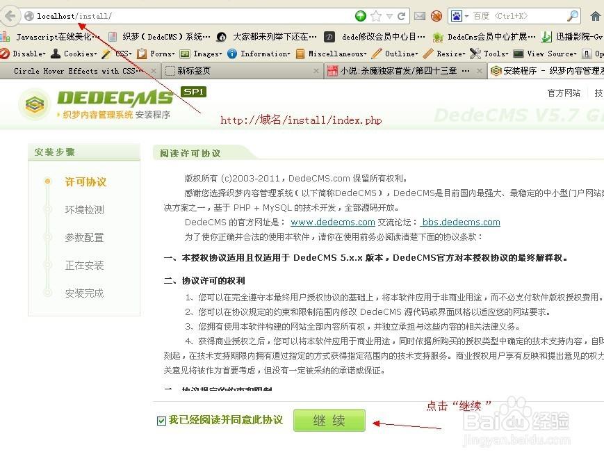Open the www.dedecms.com link

[332, 223]
